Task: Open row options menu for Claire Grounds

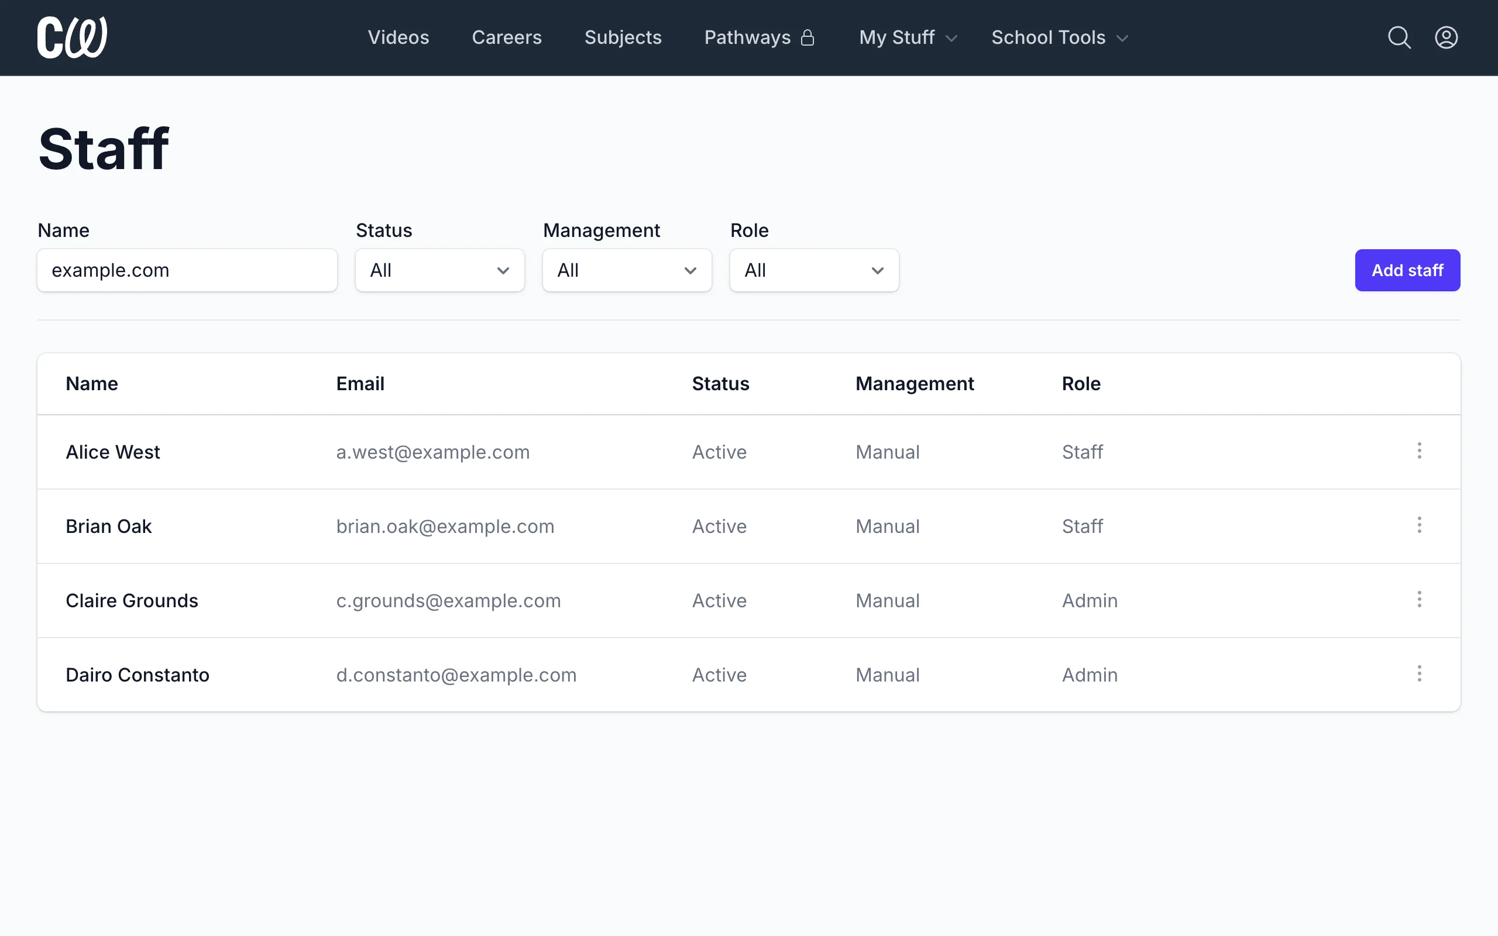Action: tap(1419, 599)
